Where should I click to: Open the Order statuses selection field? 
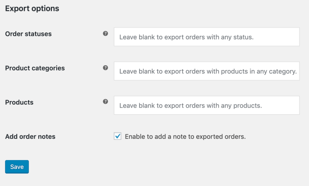point(206,37)
